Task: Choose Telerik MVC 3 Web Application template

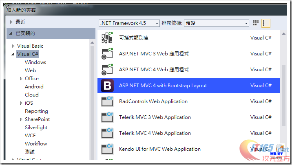Action: 189,117
